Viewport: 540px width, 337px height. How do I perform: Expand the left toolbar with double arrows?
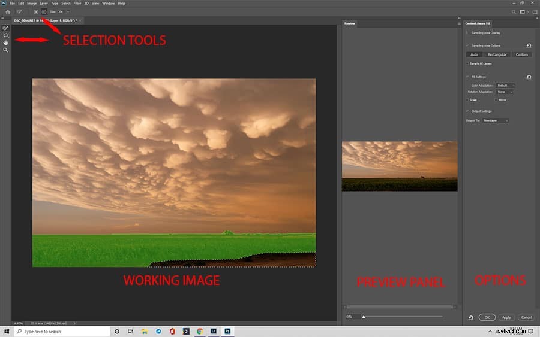(x=2, y=18)
